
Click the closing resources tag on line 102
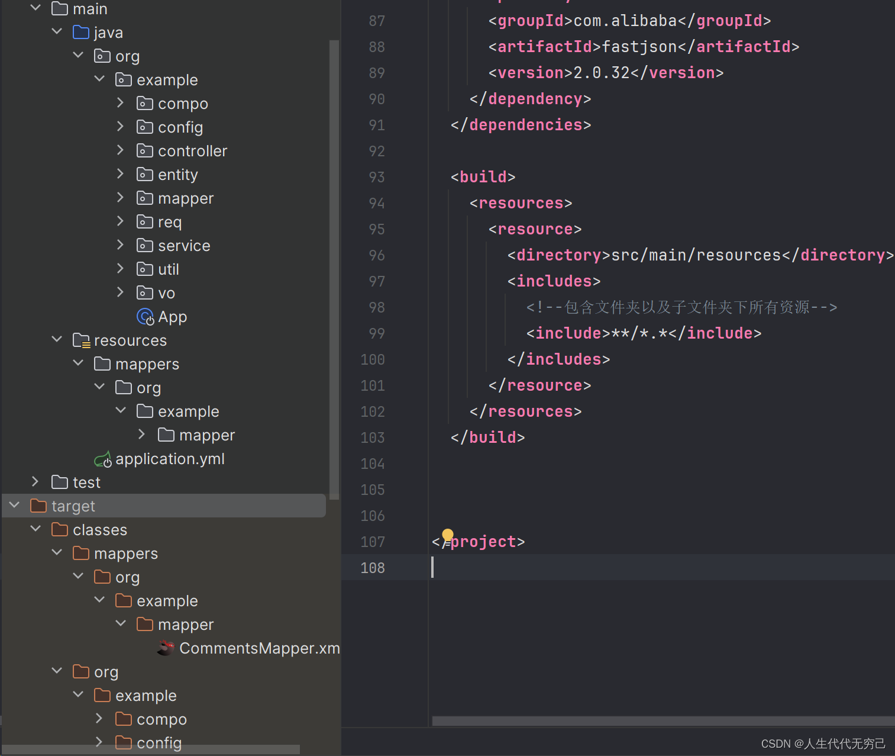tap(526, 411)
